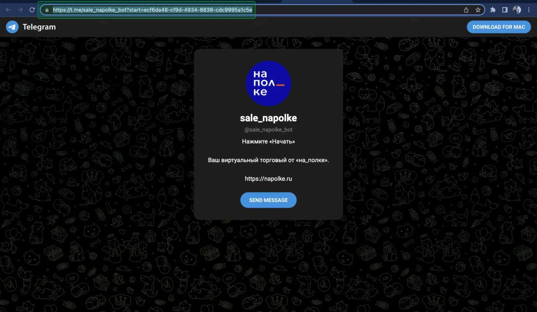
Task: Go forward with the browser forward arrow
Action: [20, 10]
